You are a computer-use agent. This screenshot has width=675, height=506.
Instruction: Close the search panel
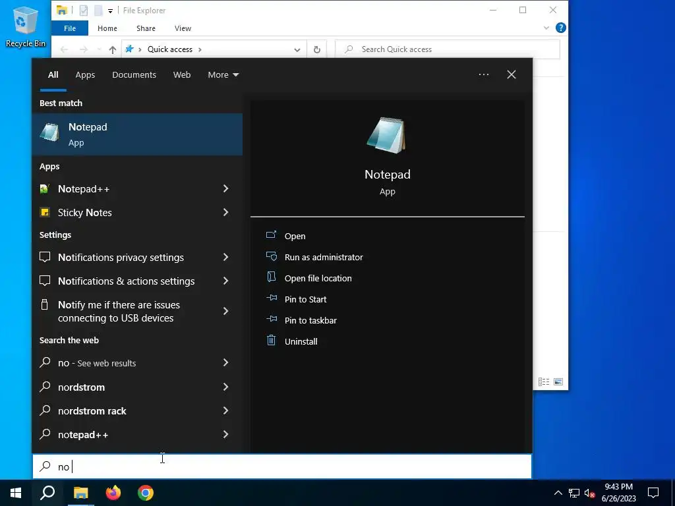512,75
